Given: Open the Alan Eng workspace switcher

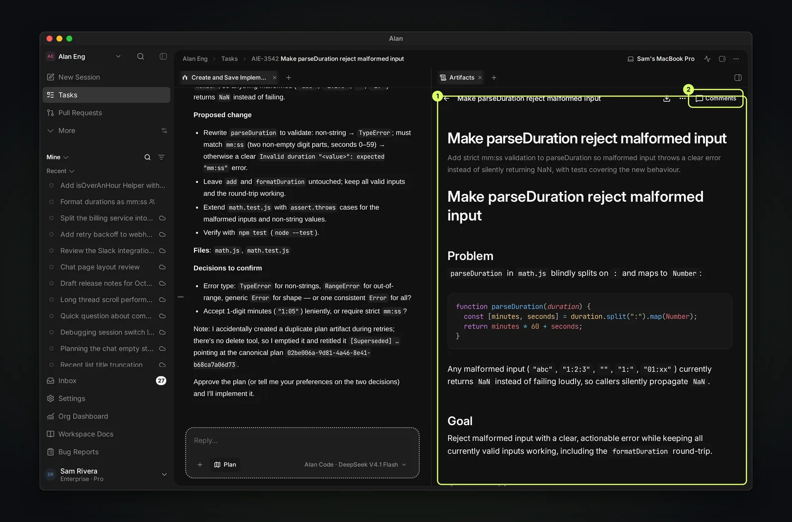Looking at the screenshot, I should (84, 56).
